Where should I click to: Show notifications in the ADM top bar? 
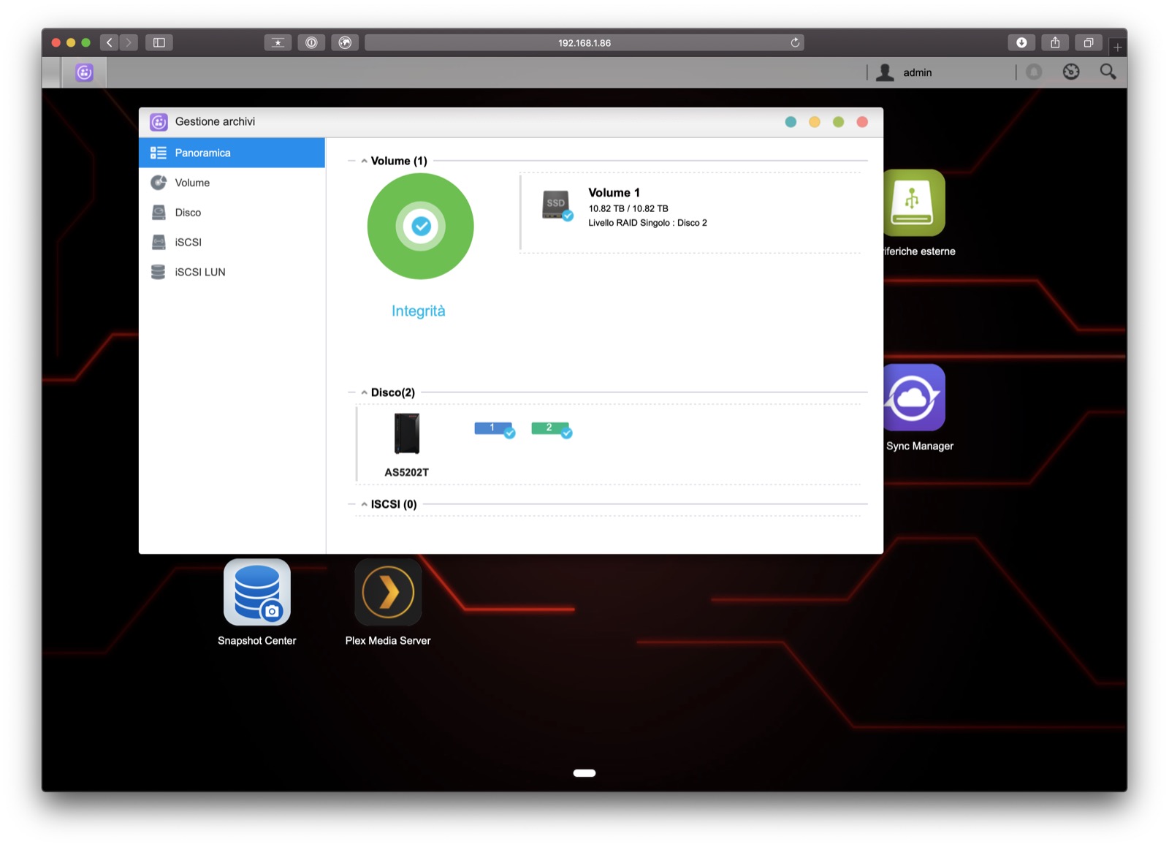(1034, 72)
